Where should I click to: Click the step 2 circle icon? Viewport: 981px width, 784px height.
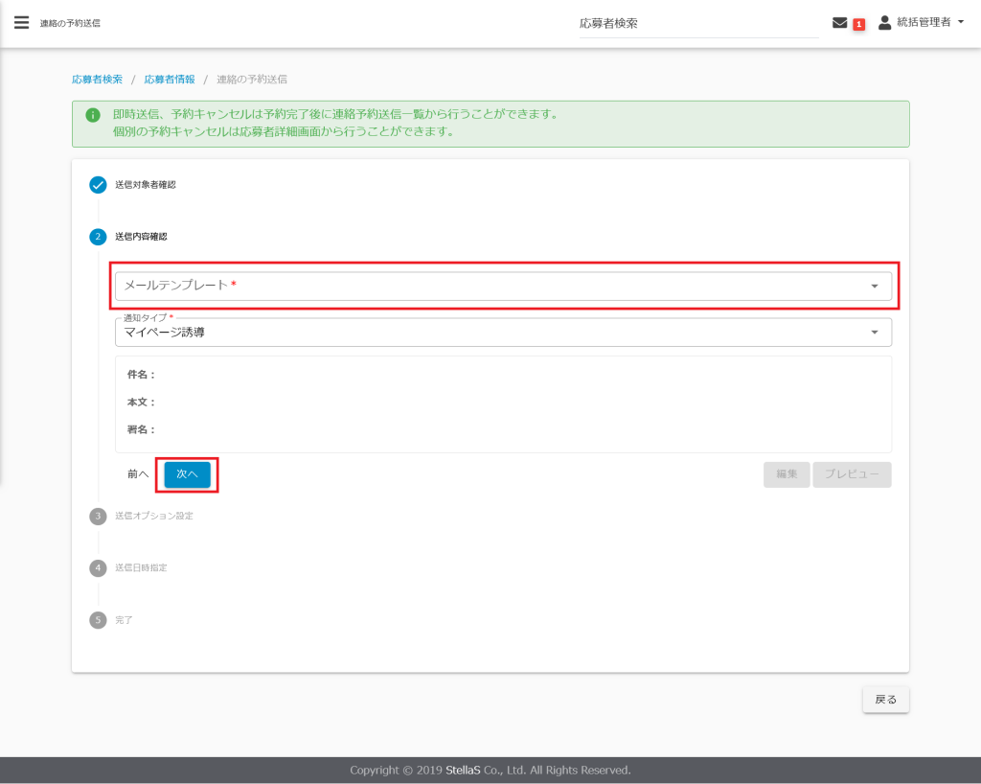tap(98, 237)
